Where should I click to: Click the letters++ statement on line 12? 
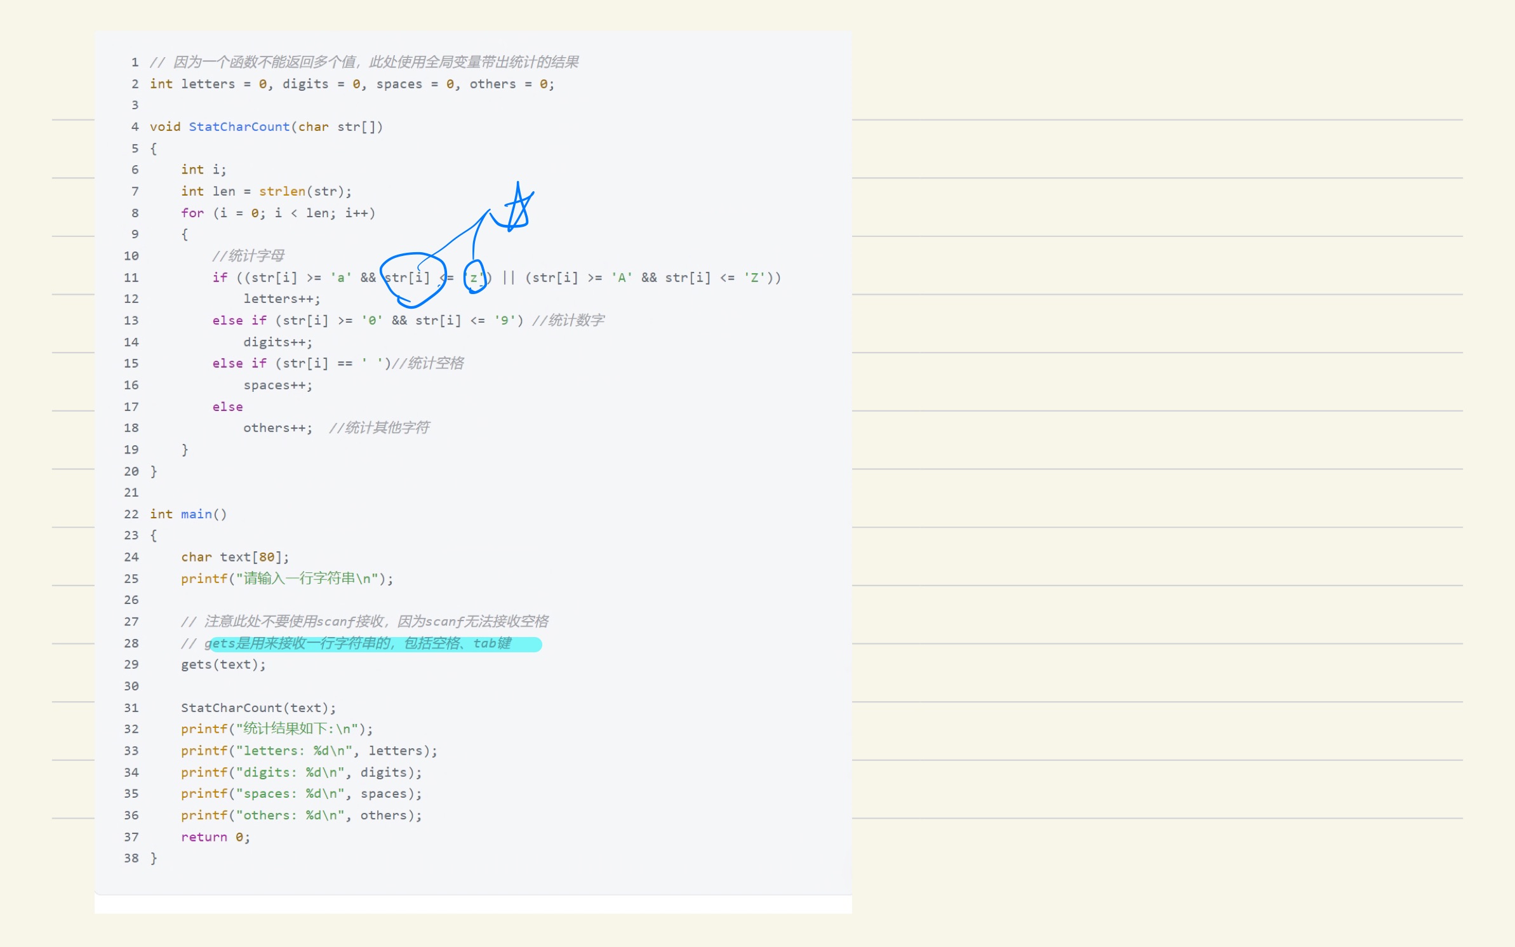[x=281, y=299]
